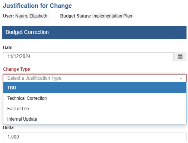Click empty space right of Technical Correction option
This screenshot has height=143, width=188.
tap(117, 98)
